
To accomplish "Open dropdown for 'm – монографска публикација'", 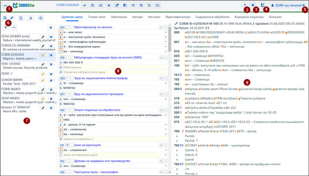I will (166, 42).
